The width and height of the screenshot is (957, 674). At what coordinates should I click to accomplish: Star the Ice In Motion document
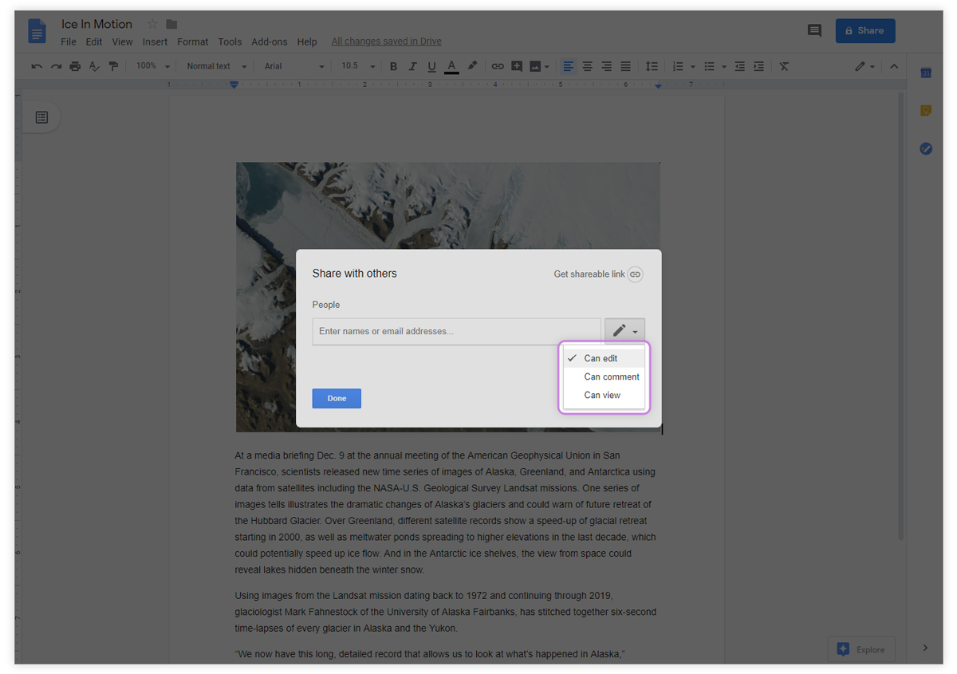pos(152,24)
